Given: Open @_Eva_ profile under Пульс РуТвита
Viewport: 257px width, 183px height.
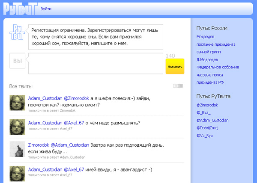Looking at the screenshot, I should pyautogui.click(x=204, y=112).
